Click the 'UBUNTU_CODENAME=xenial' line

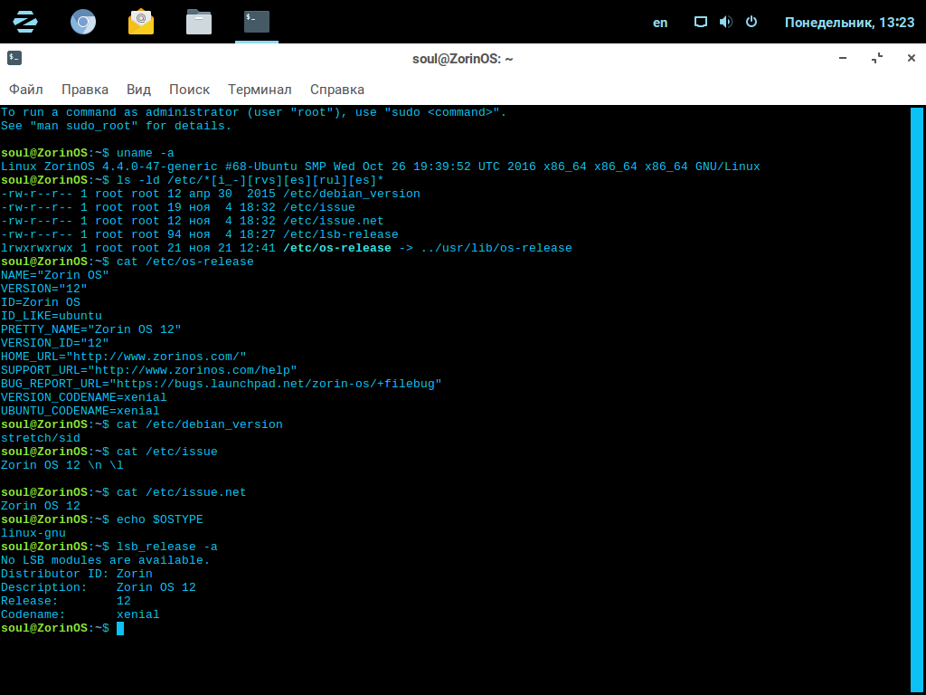(80, 412)
